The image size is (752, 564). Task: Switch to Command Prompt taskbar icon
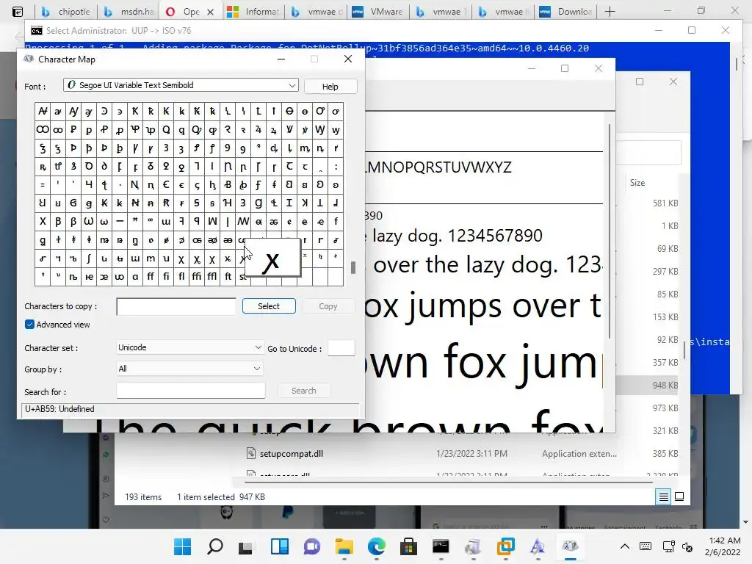pyautogui.click(x=441, y=546)
